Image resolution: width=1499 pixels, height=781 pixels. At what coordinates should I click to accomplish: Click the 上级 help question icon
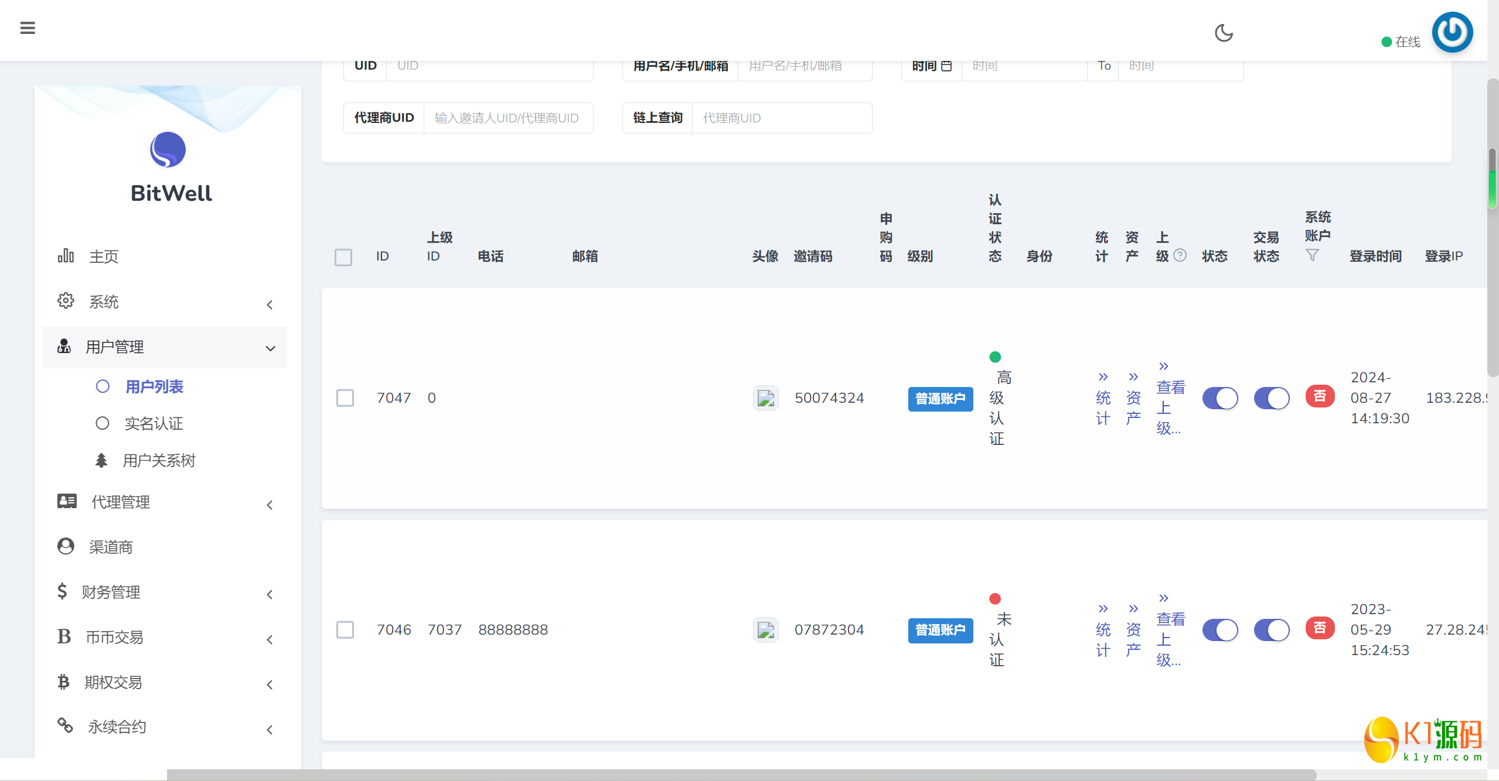coord(1180,255)
